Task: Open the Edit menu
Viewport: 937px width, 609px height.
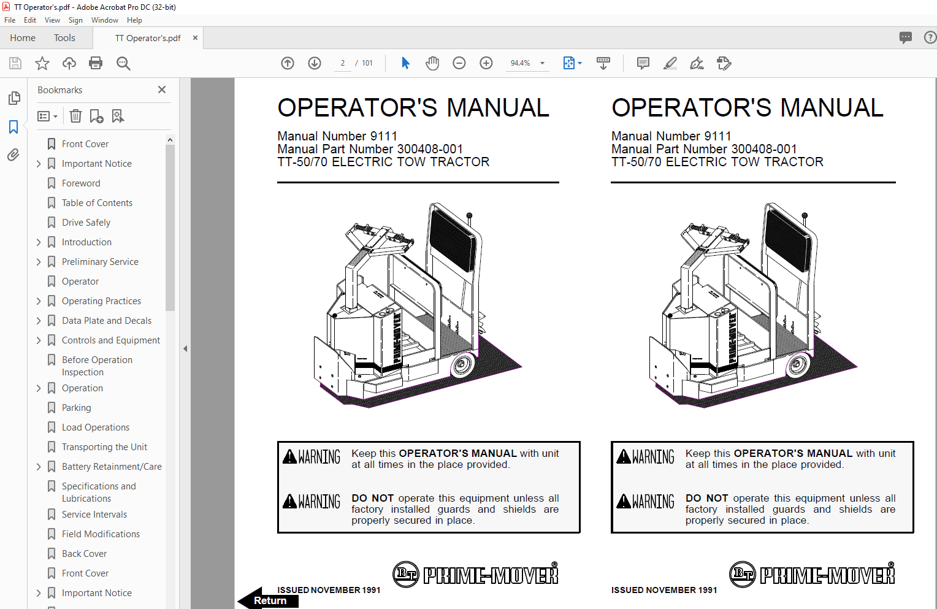Action: click(x=30, y=20)
